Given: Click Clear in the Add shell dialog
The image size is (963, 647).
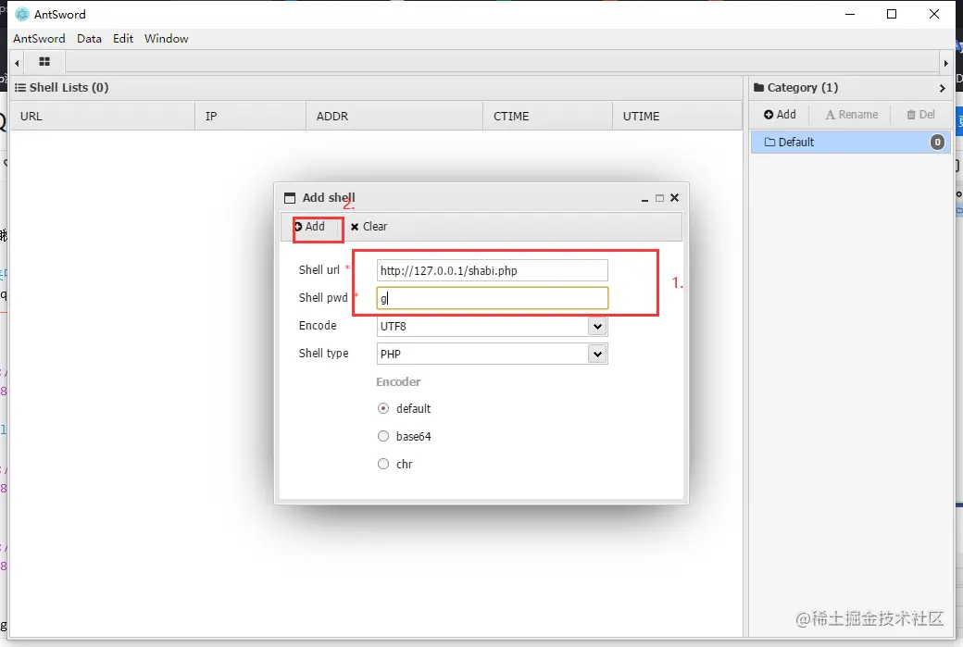Looking at the screenshot, I should pyautogui.click(x=369, y=227).
